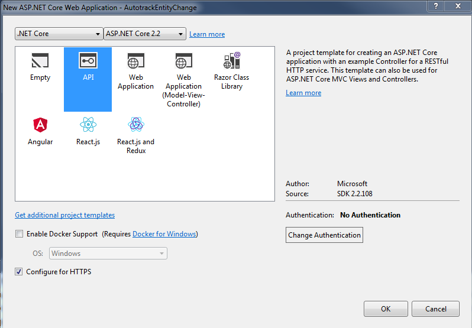Choose the API template icon
Viewport: 472px width, 328px height.
click(x=88, y=60)
